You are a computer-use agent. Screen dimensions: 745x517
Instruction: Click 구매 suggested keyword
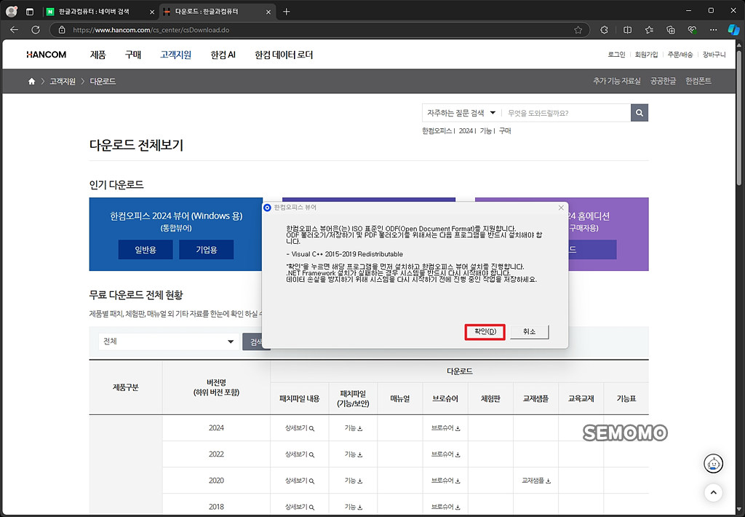click(x=505, y=131)
